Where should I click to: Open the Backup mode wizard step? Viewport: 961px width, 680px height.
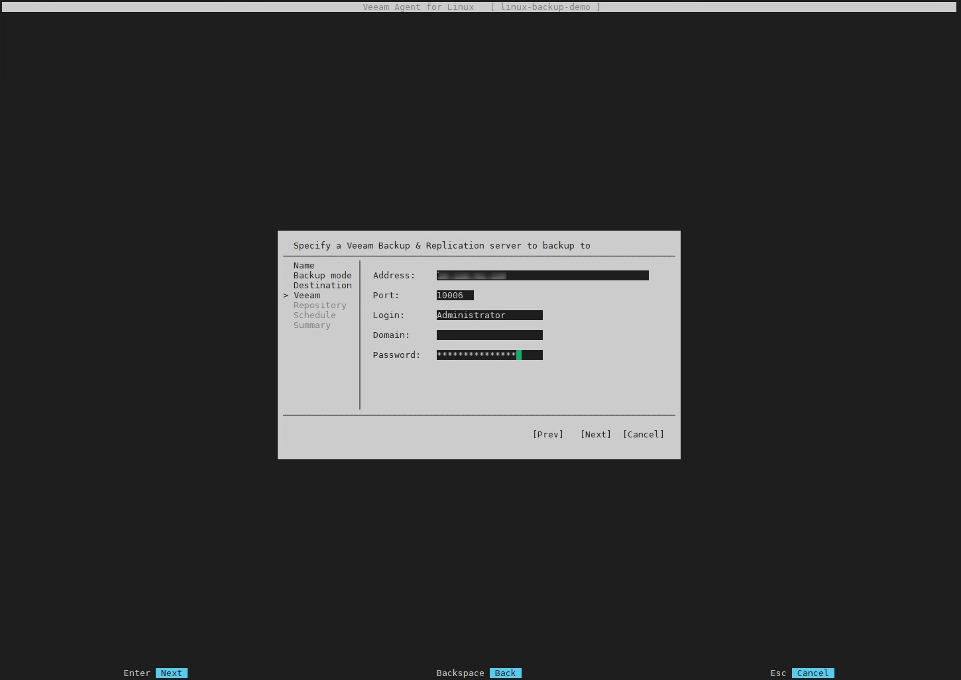point(322,276)
